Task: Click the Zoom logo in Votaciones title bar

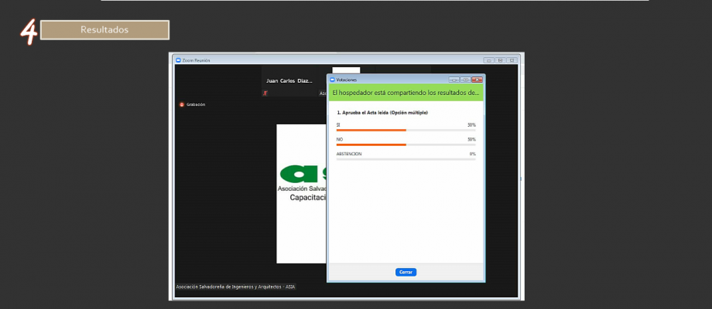Action: (x=332, y=80)
